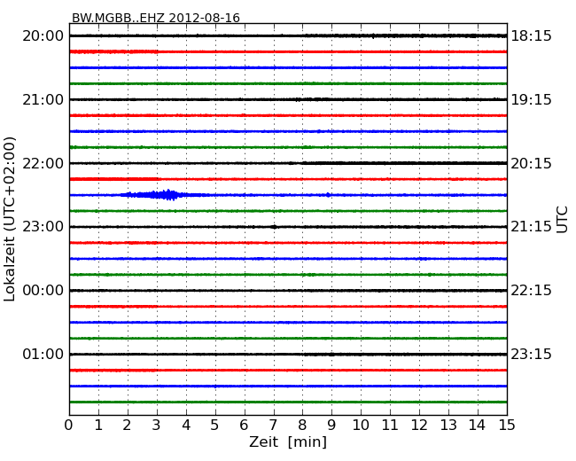
Task: Select the 21:00 local time label
Action: pos(43,99)
